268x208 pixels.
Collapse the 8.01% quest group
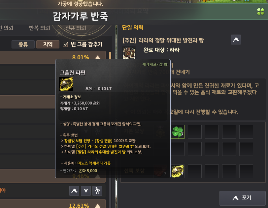[x=98, y=57]
